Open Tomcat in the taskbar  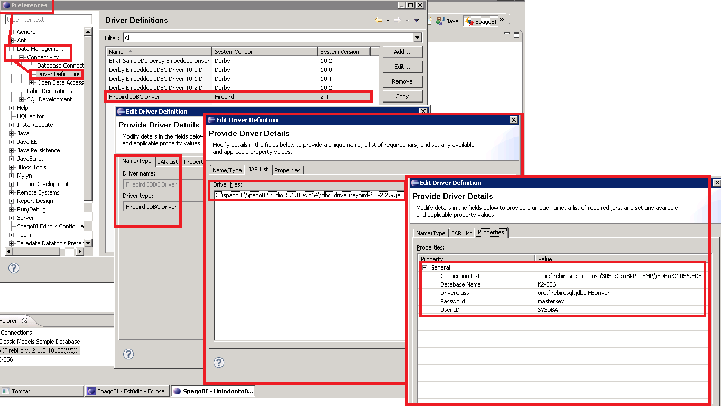point(42,391)
